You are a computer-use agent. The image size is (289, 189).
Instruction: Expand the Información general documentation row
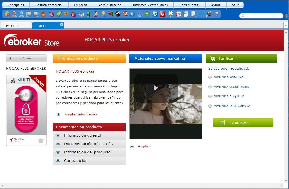[89, 136]
